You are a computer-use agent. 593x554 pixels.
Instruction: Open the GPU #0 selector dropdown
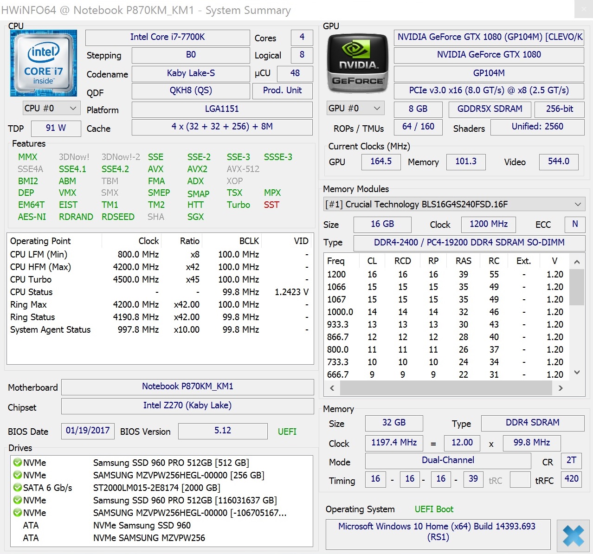[x=355, y=108]
